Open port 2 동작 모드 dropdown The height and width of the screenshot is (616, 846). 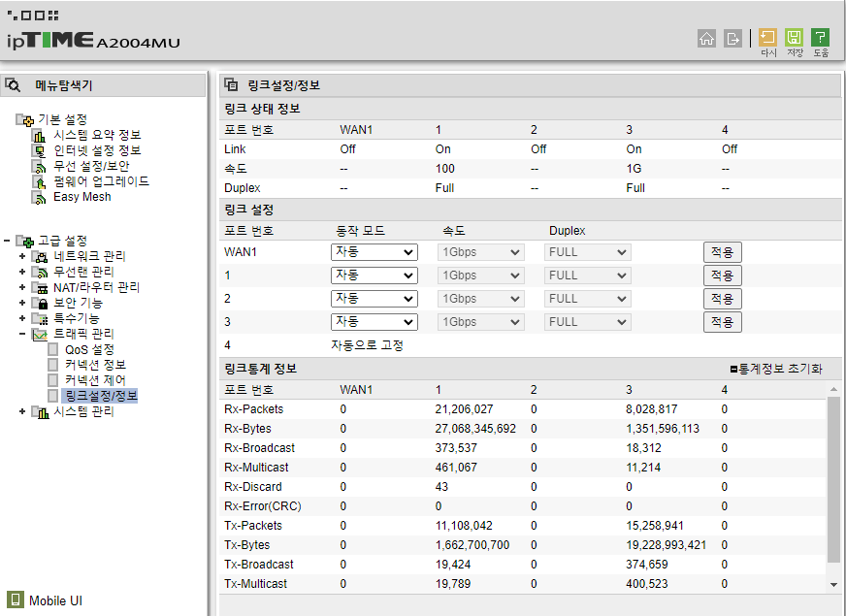pos(374,298)
